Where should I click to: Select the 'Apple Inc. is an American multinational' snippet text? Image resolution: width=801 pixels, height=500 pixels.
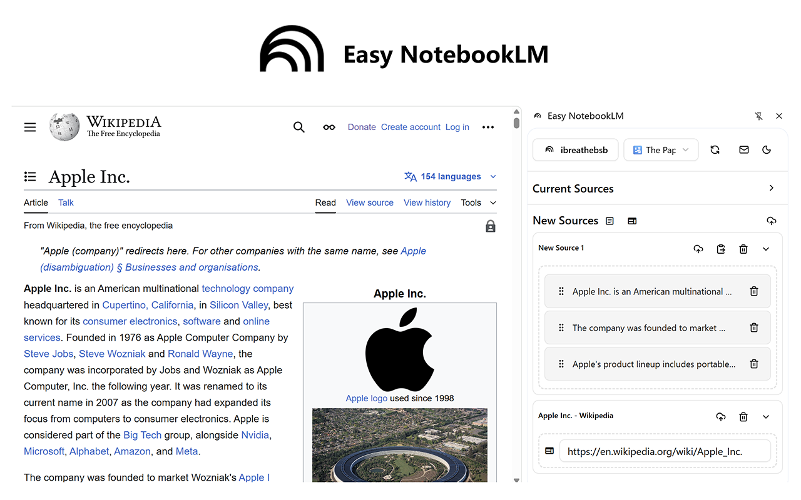(652, 291)
